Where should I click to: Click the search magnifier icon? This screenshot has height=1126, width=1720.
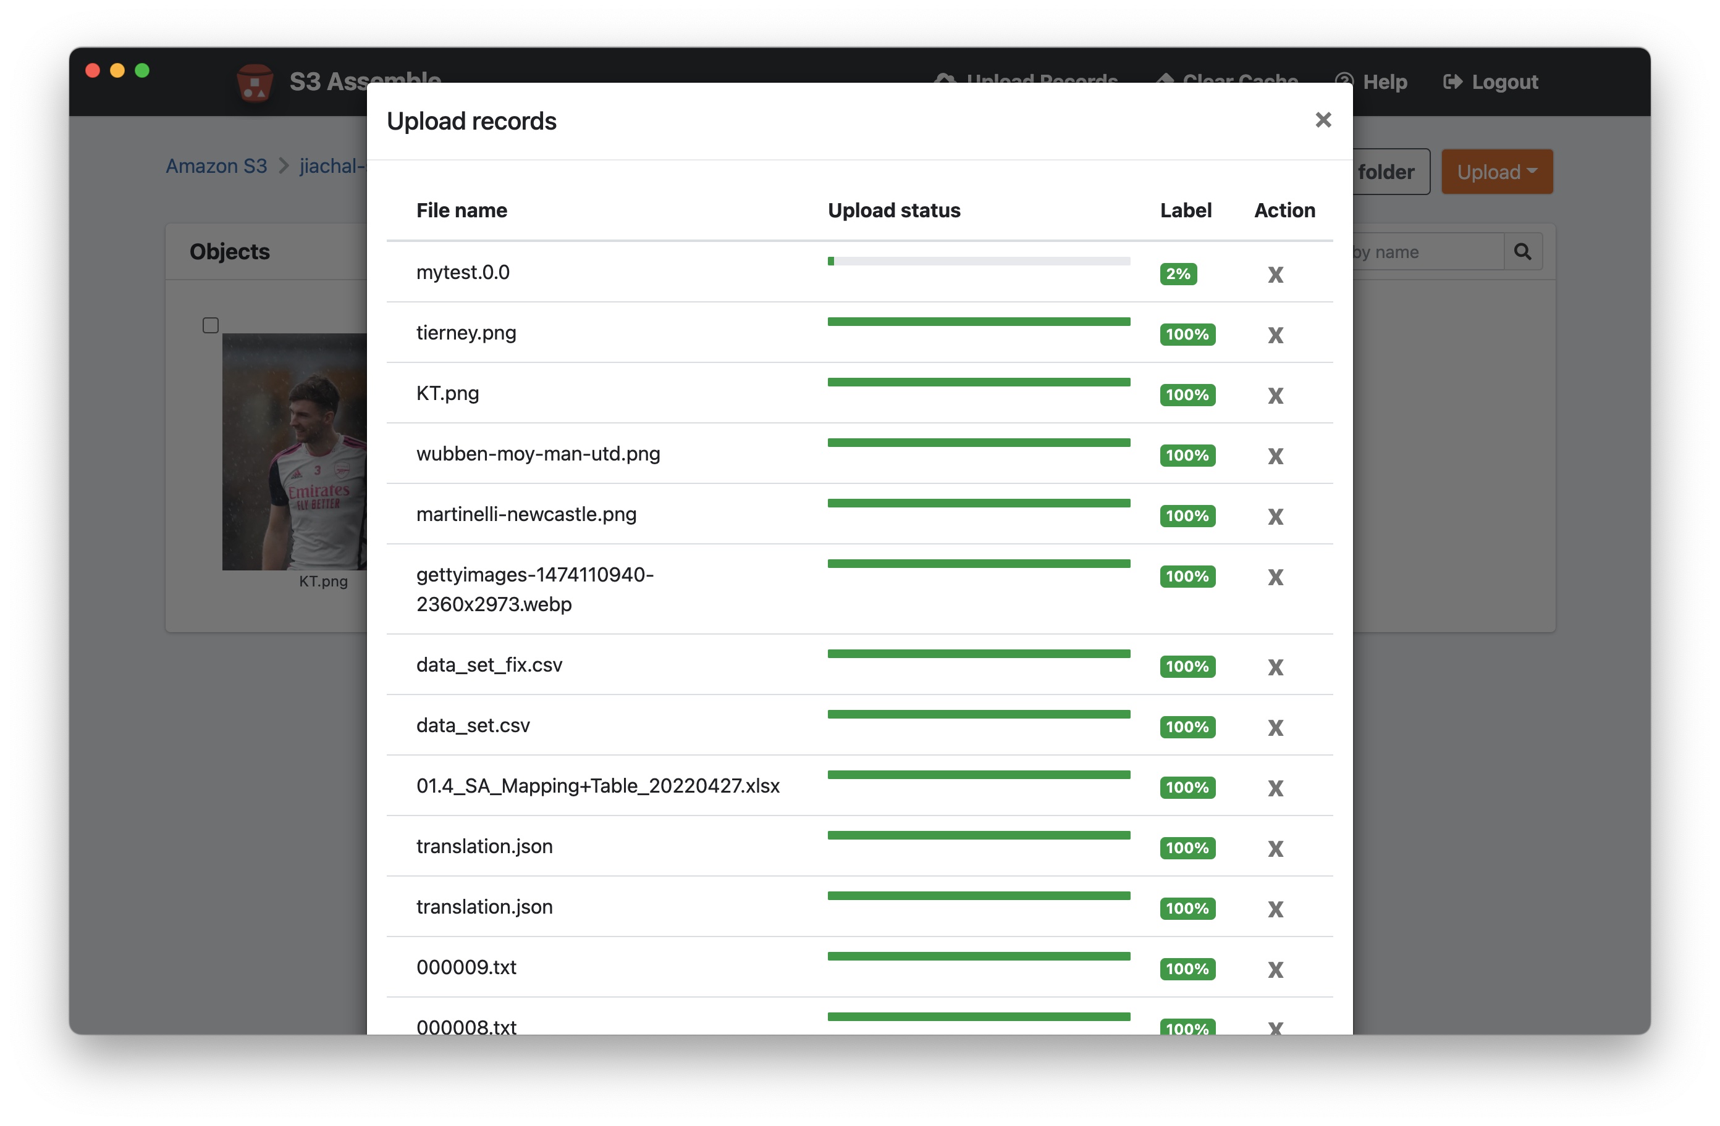1522,251
